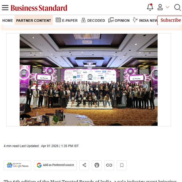
Task: Expand the account dropdown chevron
Action: [167, 7]
